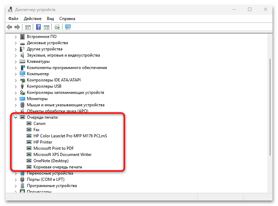
Task: Click the Forward arrow toolbar icon
Action: pos(17,27)
